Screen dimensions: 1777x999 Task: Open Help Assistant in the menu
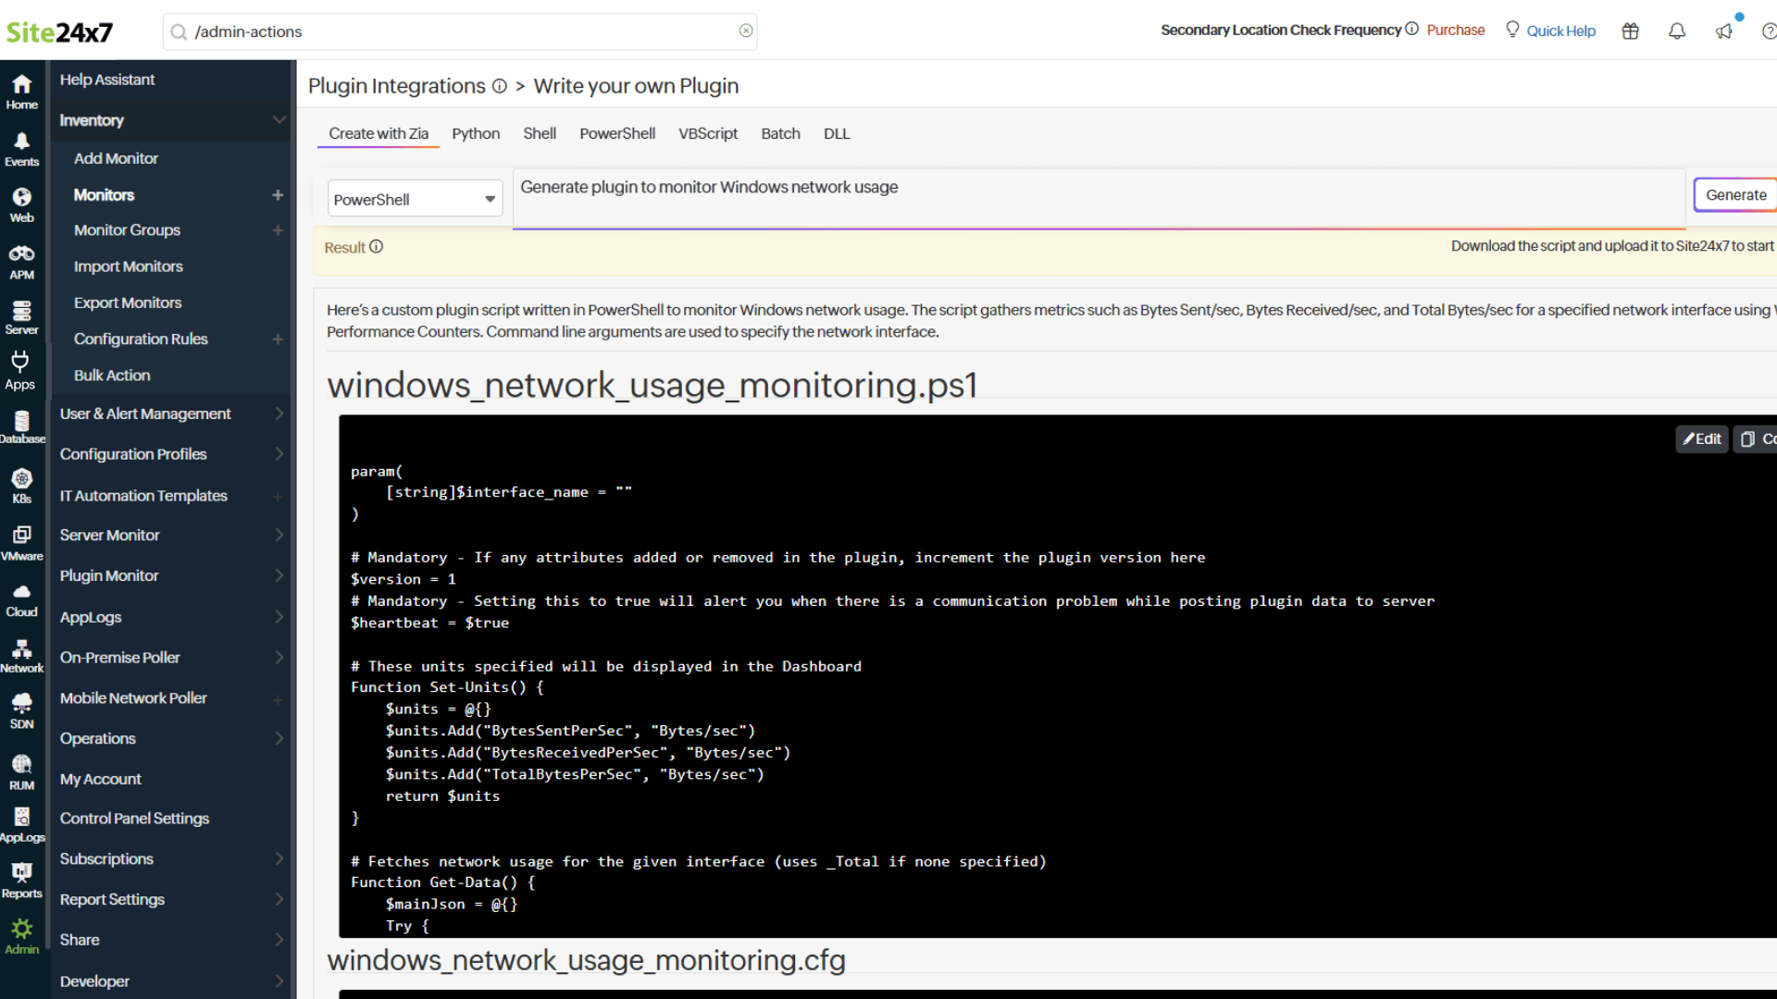point(107,80)
